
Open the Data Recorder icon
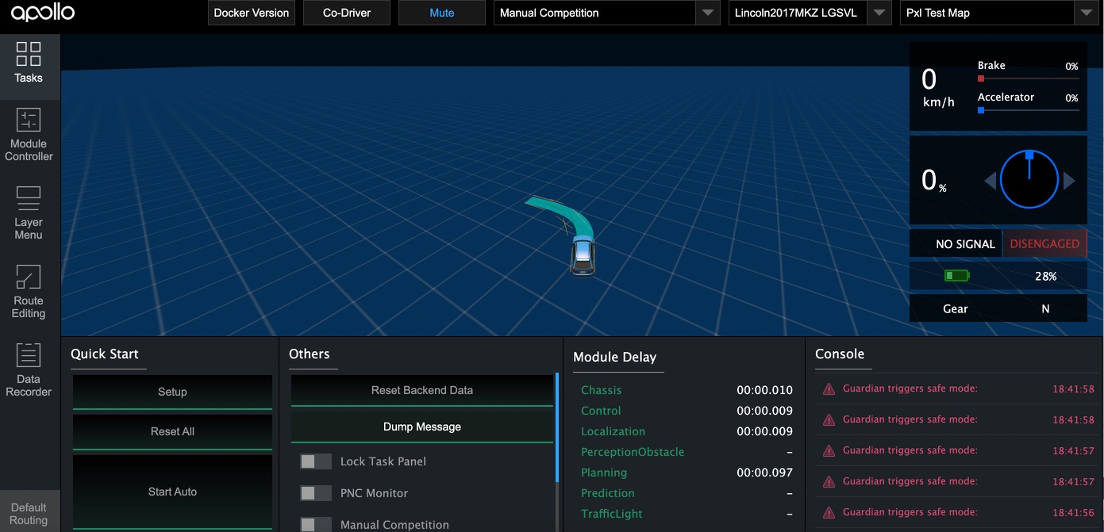[x=29, y=355]
